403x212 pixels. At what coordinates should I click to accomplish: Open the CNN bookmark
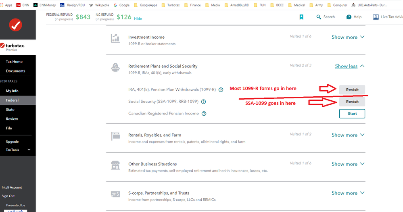click(23, 5)
